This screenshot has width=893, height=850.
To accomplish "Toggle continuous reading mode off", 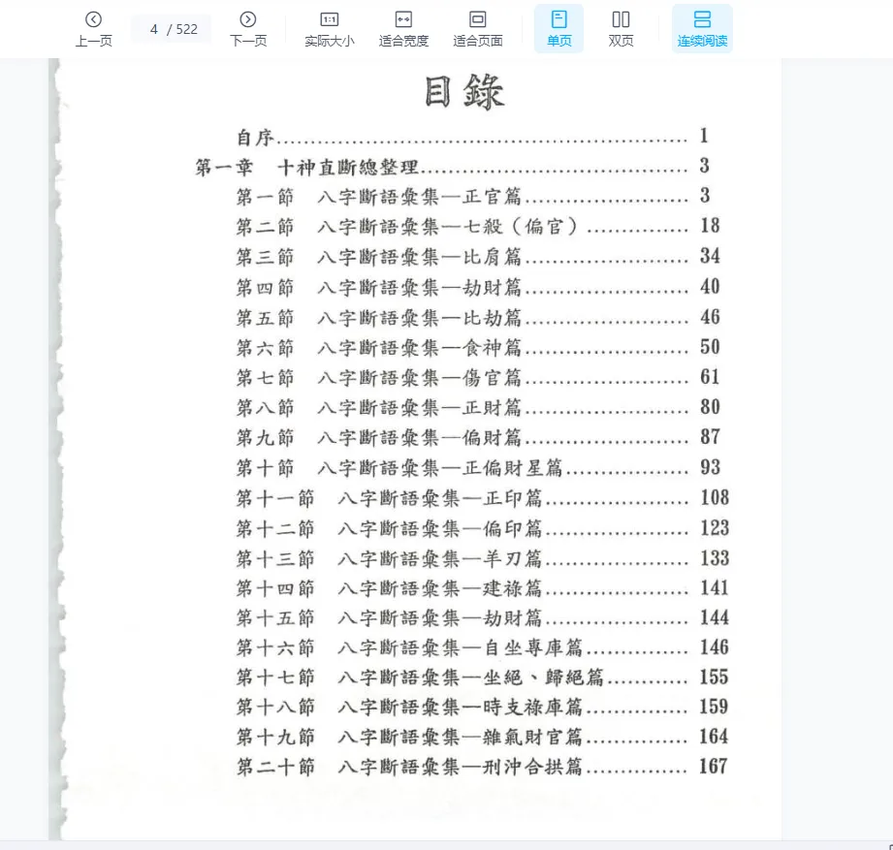I will (x=702, y=27).
